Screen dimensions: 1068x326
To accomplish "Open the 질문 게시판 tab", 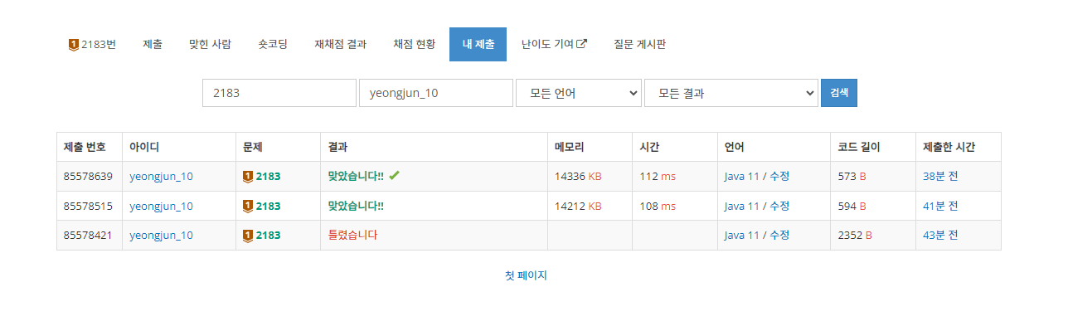I will pyautogui.click(x=639, y=44).
